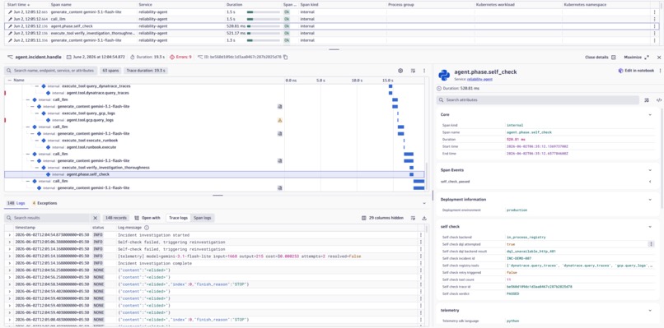Sort logs by the timestamp column header
The height and width of the screenshot is (328, 664).
pyautogui.click(x=25, y=228)
